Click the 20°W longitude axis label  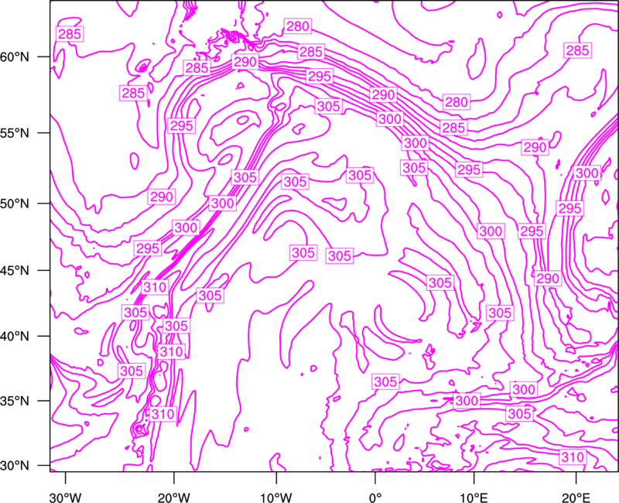tap(174, 498)
